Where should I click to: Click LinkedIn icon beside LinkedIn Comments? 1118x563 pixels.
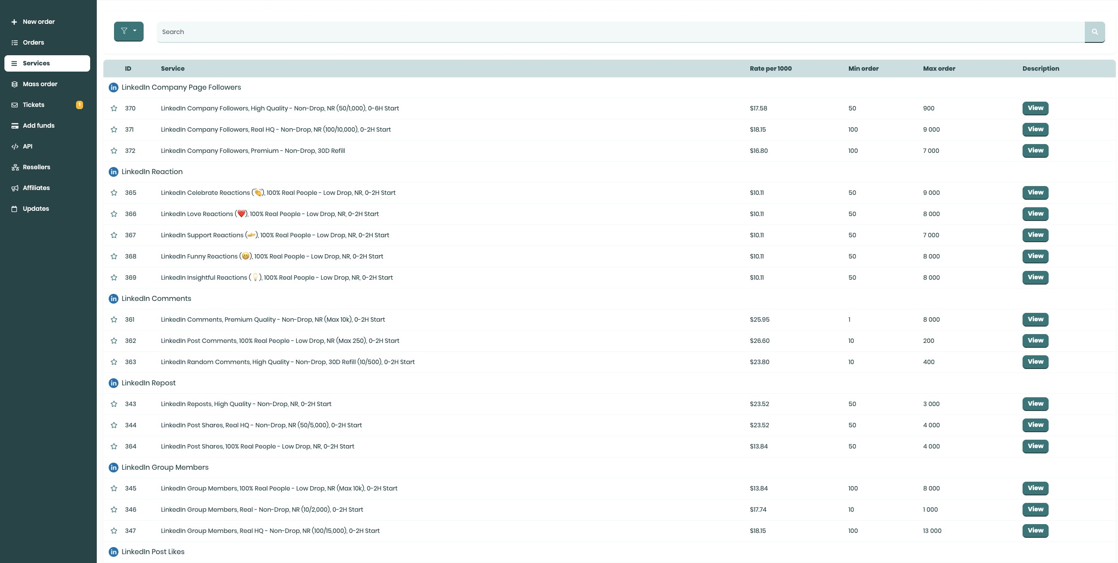pos(114,299)
